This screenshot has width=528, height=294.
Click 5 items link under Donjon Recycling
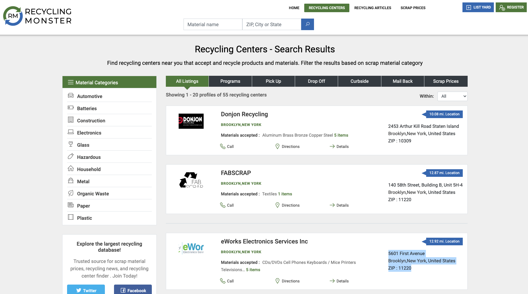341,135
